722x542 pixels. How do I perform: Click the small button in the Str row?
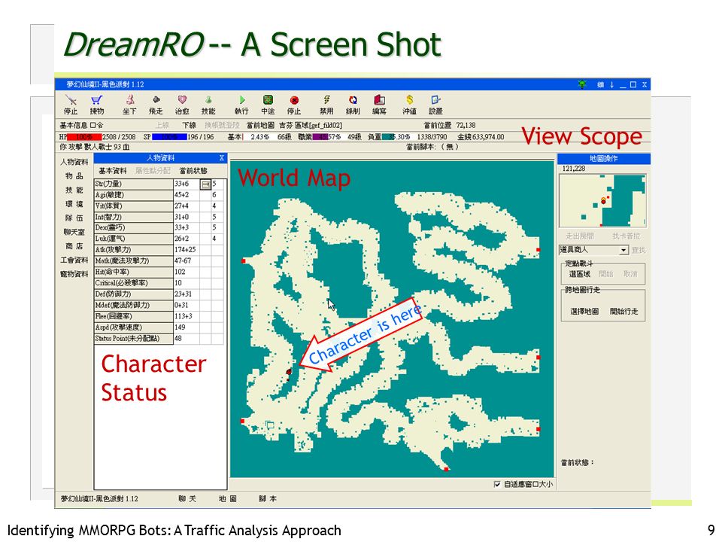point(205,184)
